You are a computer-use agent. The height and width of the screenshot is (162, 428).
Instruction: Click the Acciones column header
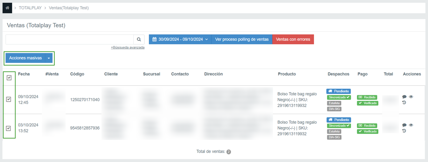tap(412, 74)
